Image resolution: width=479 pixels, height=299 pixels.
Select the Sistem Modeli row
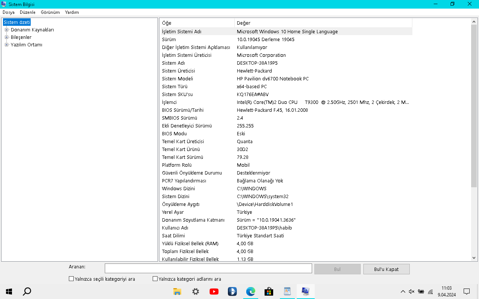[x=286, y=78]
